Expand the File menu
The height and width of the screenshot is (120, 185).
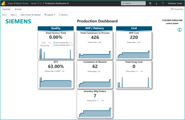tap(5, 15)
